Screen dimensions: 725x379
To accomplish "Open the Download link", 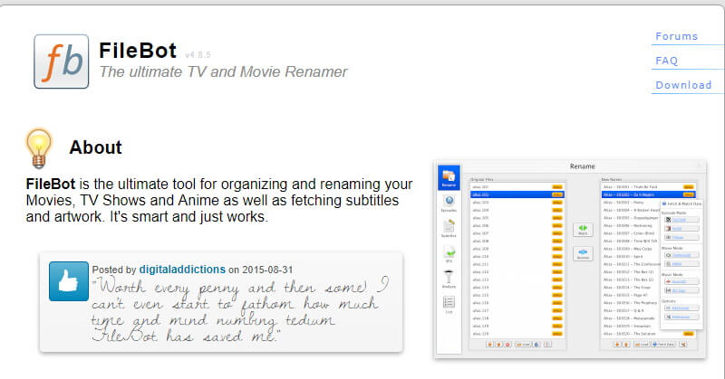I will click(x=683, y=85).
